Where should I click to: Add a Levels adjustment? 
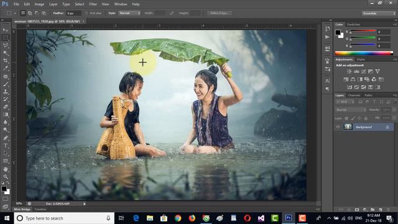pyautogui.click(x=356, y=72)
